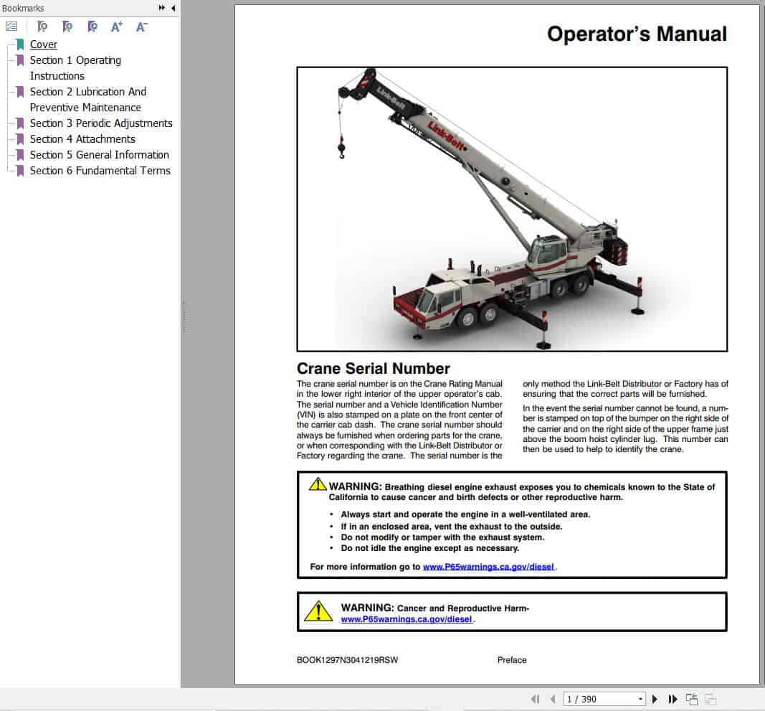Image resolution: width=765 pixels, height=711 pixels.
Task: Click the middle bookmark filter icon
Action: [x=67, y=27]
